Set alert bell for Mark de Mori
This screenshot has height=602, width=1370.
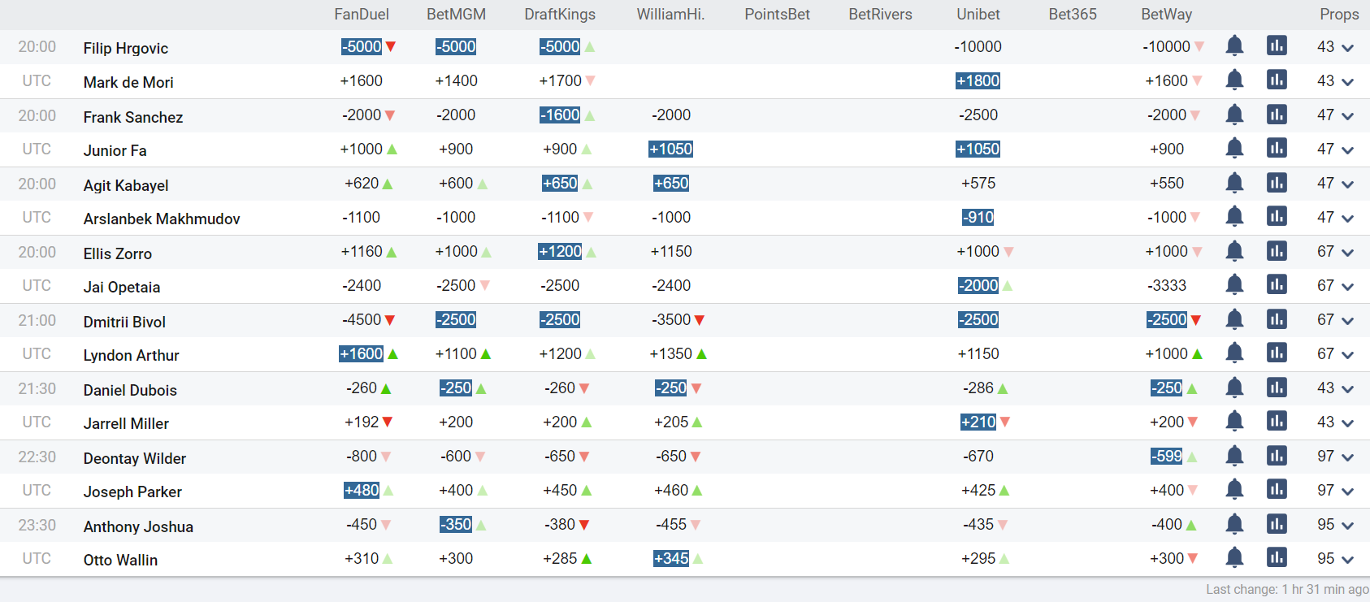point(1234,80)
